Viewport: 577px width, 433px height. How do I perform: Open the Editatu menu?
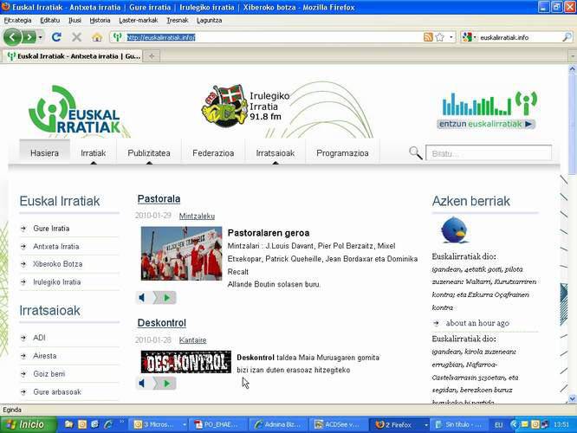(x=49, y=21)
